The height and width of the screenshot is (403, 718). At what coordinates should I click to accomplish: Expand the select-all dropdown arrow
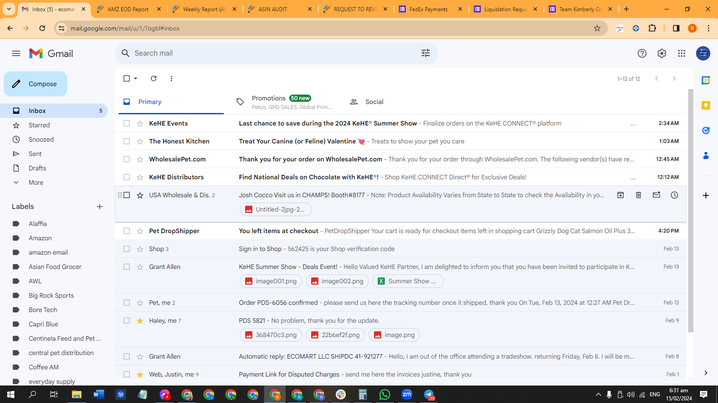pos(136,78)
